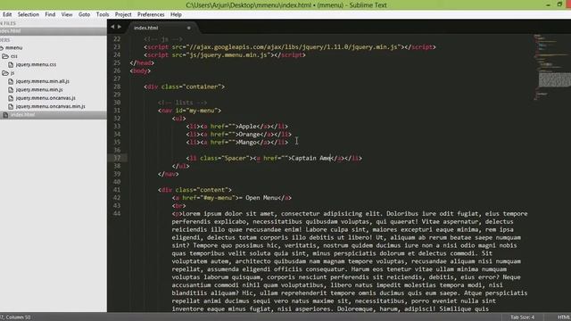Image resolution: width=571 pixels, height=321 pixels.
Task: Click file icon beside jquery.mmenu.oncanvas.min.js
Action: tap(11, 106)
